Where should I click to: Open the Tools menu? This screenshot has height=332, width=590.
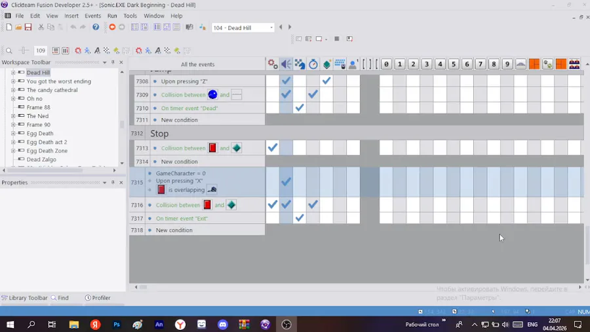130,16
